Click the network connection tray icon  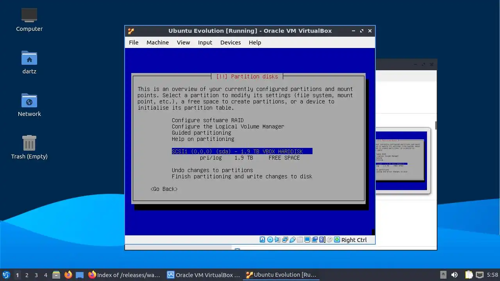[x=480, y=275]
